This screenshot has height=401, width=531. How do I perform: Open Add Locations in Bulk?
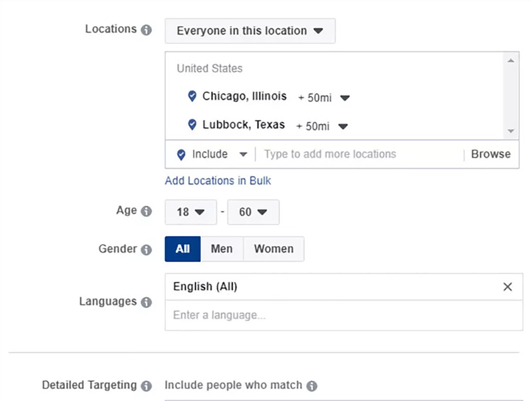point(217,181)
